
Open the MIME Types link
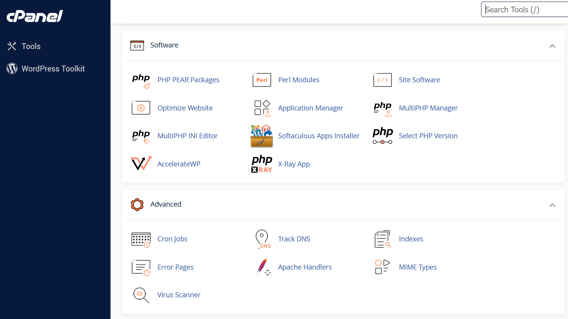(418, 267)
